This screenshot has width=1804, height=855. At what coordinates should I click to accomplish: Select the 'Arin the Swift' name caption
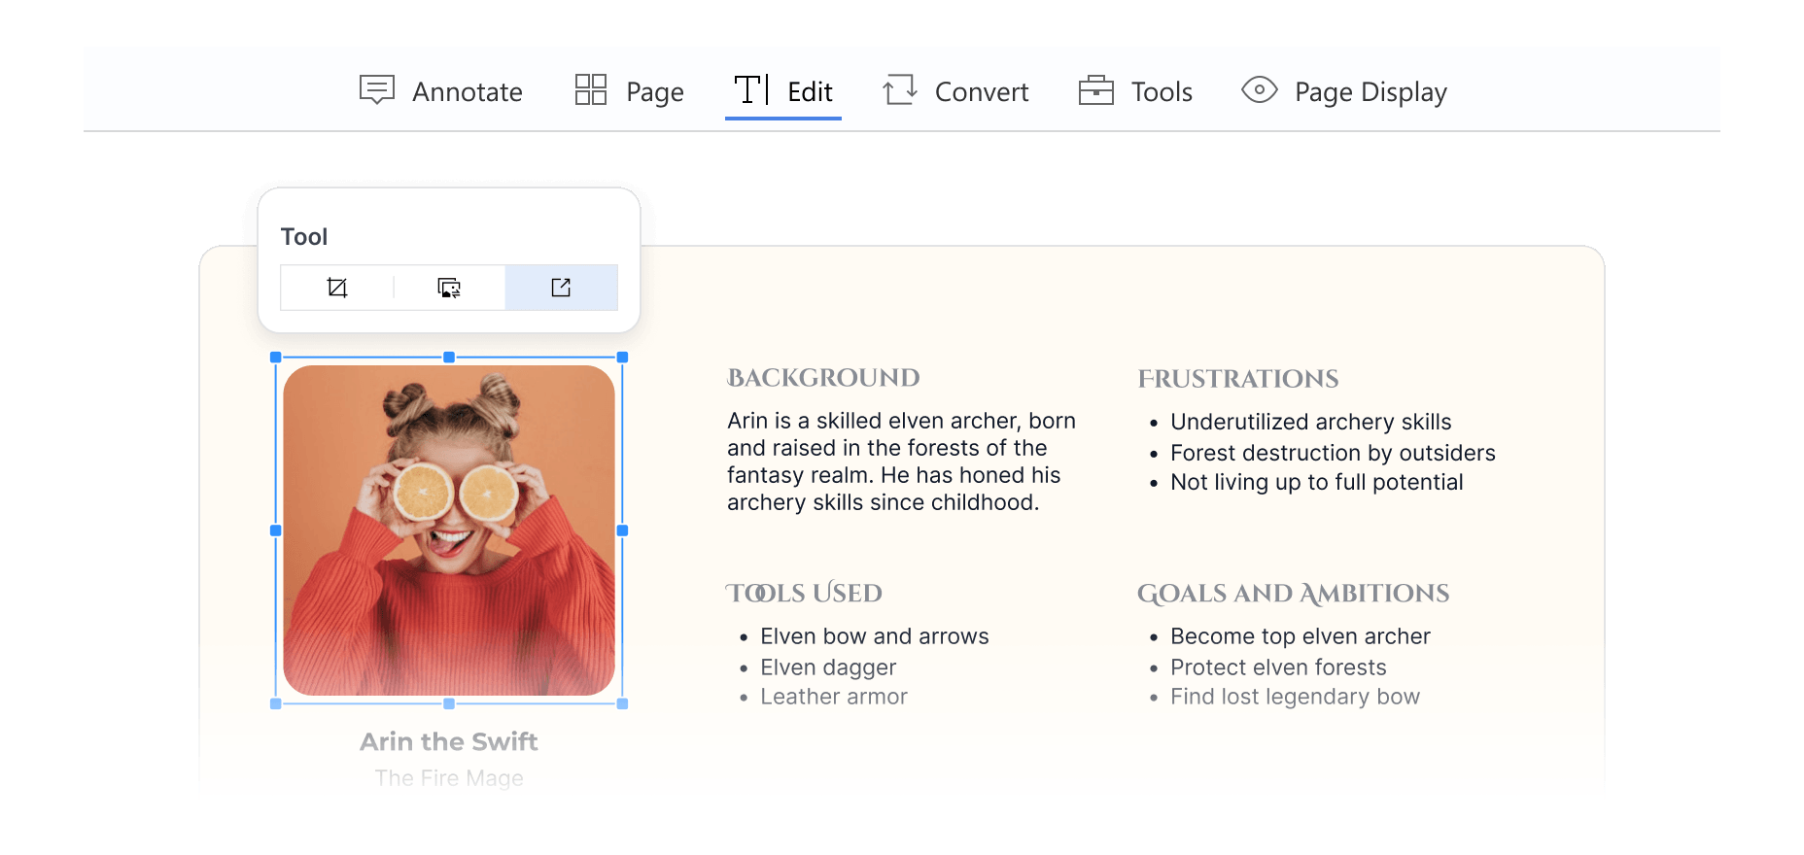pyautogui.click(x=449, y=742)
